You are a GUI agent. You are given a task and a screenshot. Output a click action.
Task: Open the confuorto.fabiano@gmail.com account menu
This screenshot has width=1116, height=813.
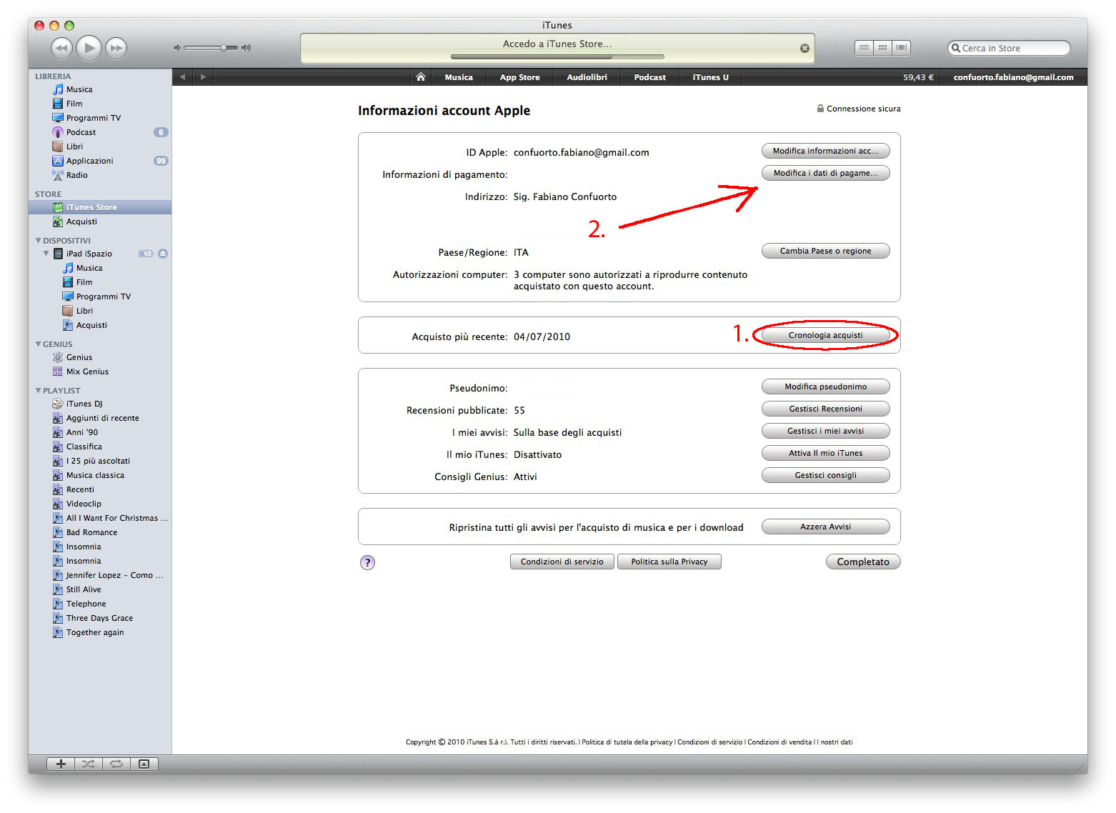1013,77
